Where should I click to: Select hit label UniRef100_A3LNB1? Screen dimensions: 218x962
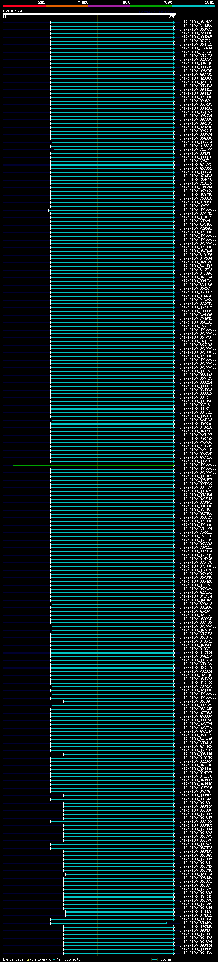pyautogui.click(x=196, y=510)
